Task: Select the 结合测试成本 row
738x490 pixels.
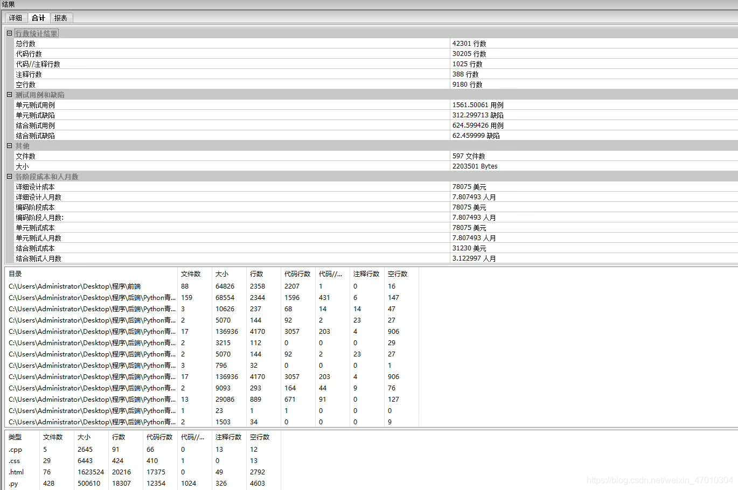Action: click(x=375, y=248)
